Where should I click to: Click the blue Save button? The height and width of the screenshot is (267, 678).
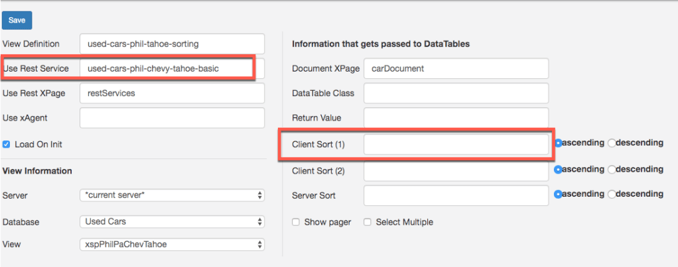click(x=17, y=21)
